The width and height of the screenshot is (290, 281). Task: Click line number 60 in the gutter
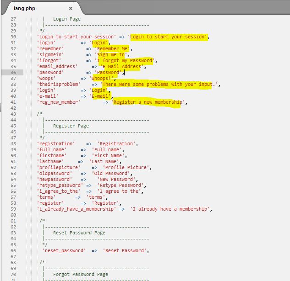click(13, 215)
